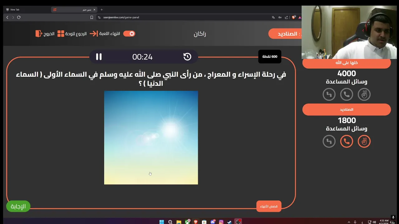Use الصناديد team's orange phone call lifeline
This screenshot has width=399, height=224.
coord(347,141)
